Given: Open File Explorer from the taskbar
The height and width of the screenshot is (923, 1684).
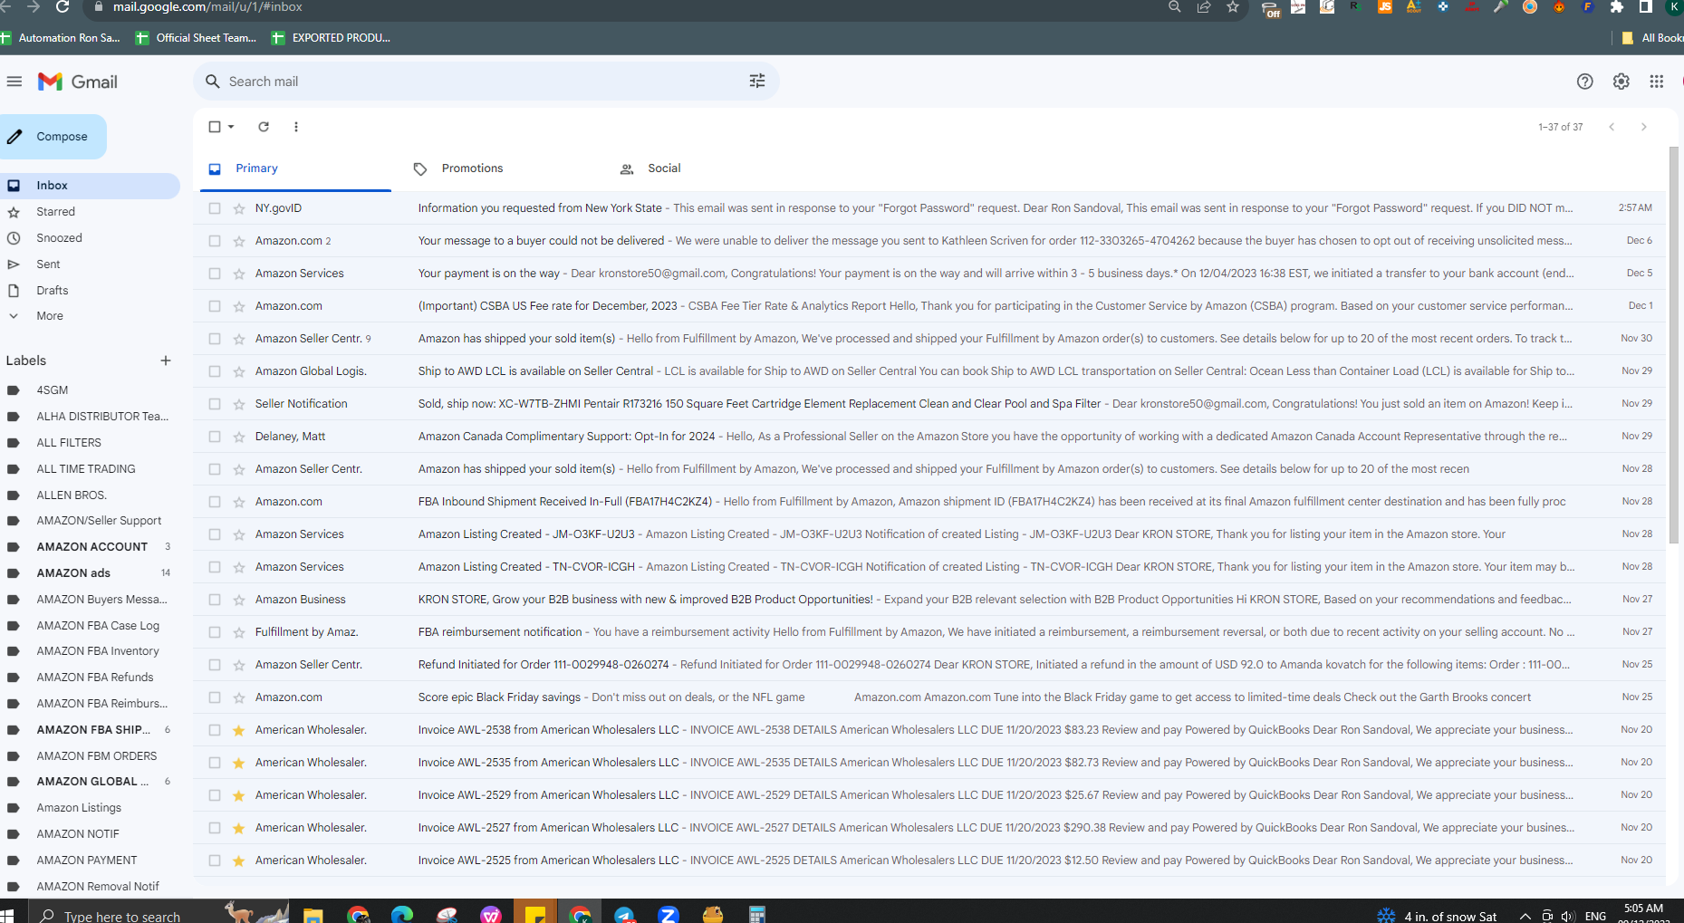Looking at the screenshot, I should 313,915.
